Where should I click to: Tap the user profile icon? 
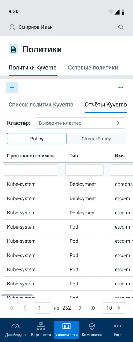[12, 27]
